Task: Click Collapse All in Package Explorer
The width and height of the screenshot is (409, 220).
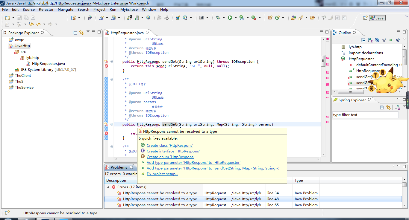Action: [75, 33]
